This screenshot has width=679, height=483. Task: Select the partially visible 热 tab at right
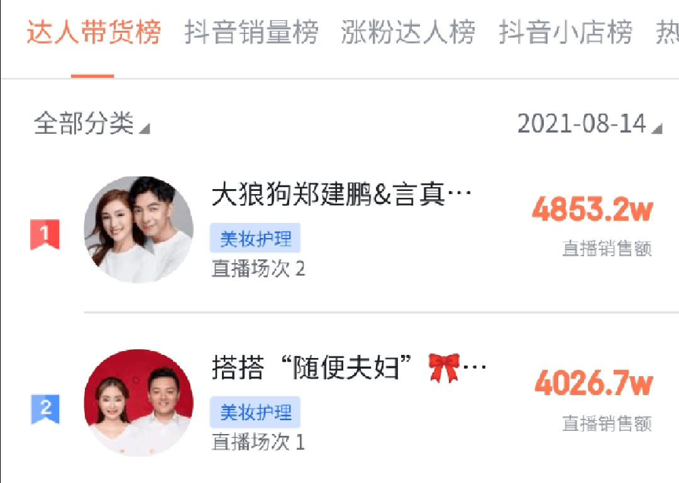(667, 32)
